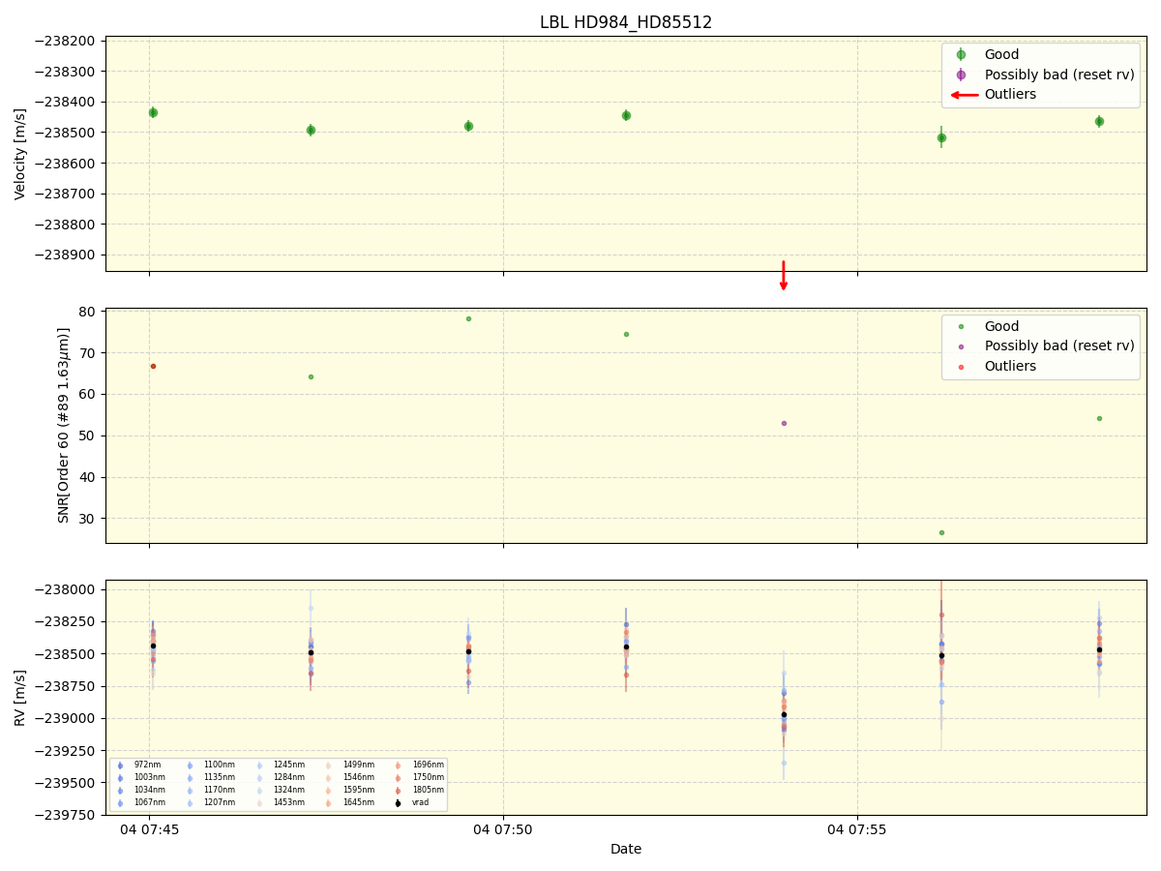Image resolution: width=1161 pixels, height=871 pixels.
Task: Click the 1453nm legend entry
Action: (279, 802)
